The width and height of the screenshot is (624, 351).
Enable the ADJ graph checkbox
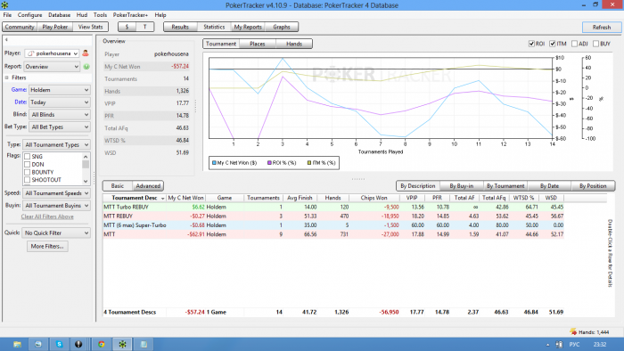point(574,44)
